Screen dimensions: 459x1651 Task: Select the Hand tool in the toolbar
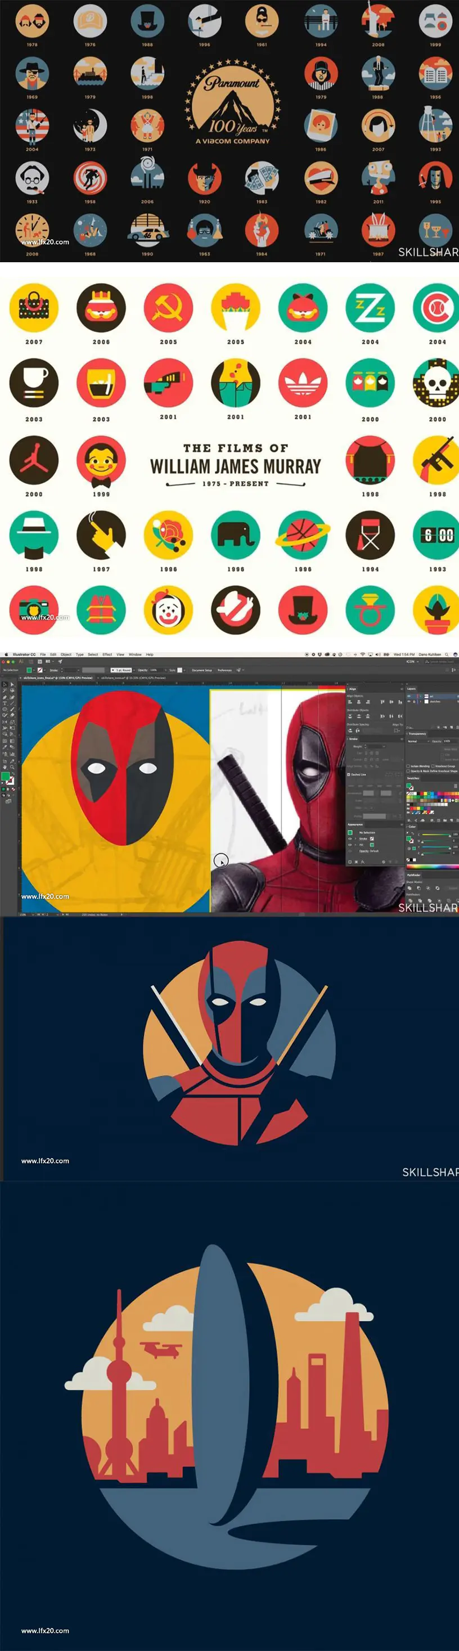(x=4, y=767)
